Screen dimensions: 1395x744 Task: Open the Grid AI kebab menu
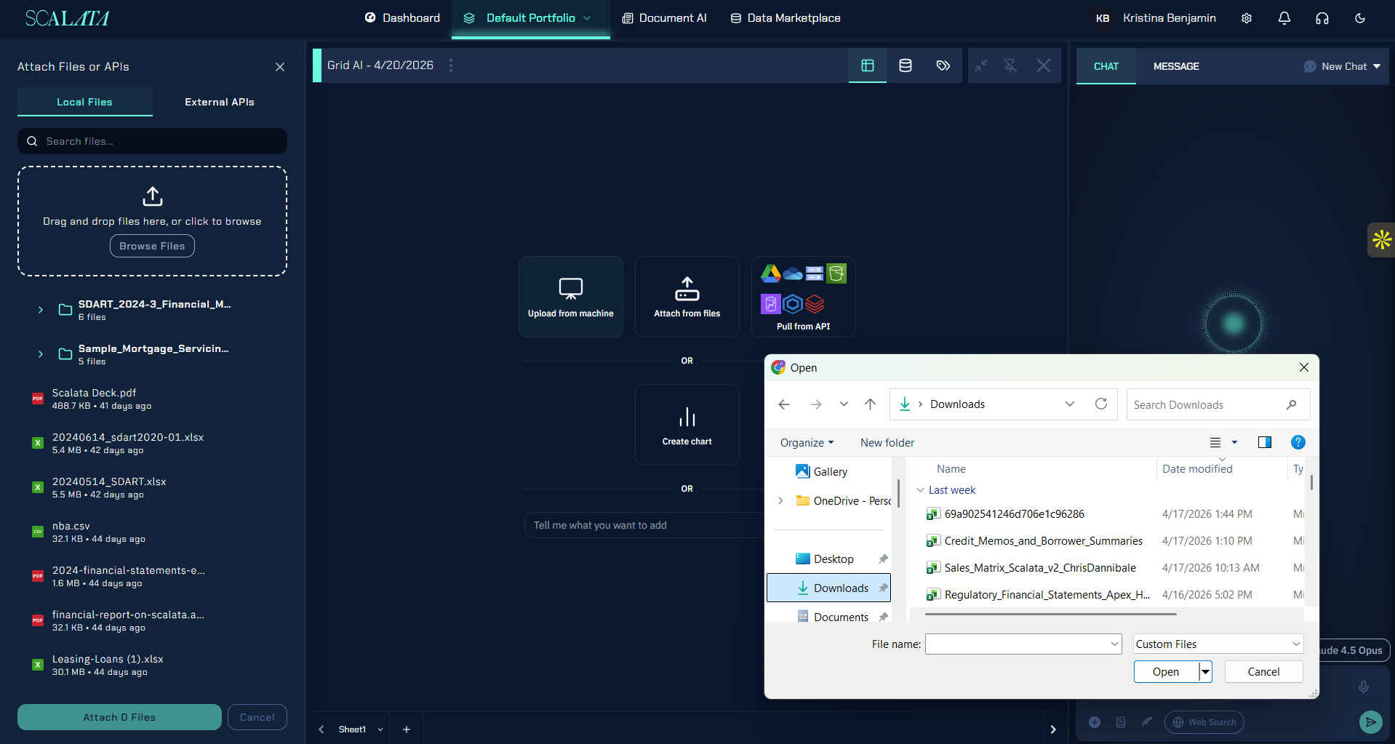tap(451, 65)
